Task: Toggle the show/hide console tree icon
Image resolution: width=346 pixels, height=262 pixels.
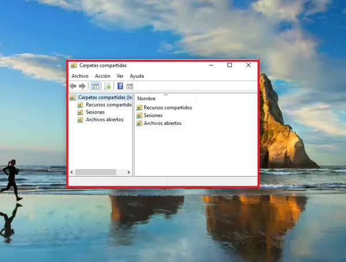Action: (95, 86)
